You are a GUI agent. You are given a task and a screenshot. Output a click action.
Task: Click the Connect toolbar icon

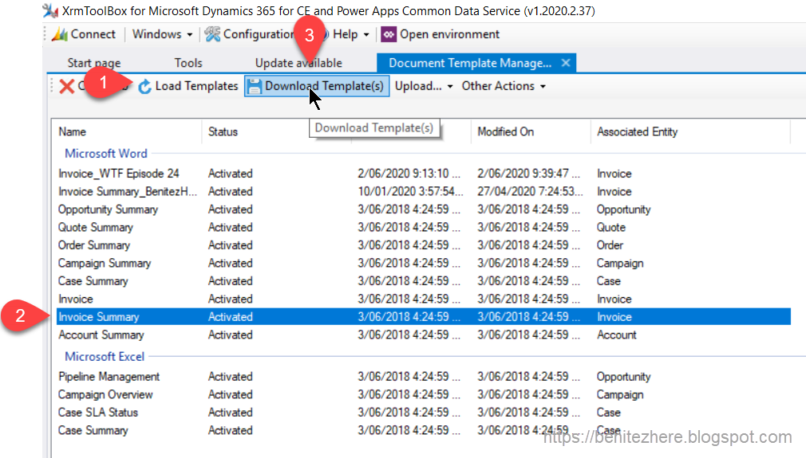pos(60,34)
